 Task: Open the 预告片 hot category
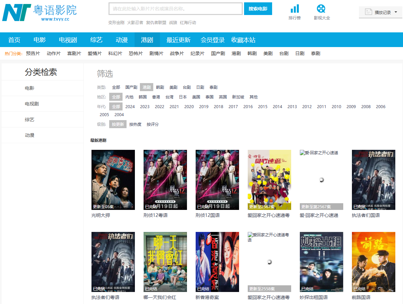33,53
